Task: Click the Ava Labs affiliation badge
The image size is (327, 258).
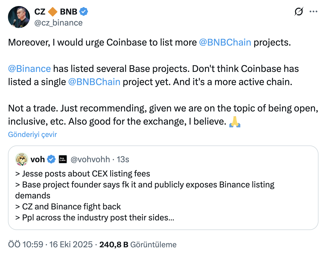Action: [63, 159]
